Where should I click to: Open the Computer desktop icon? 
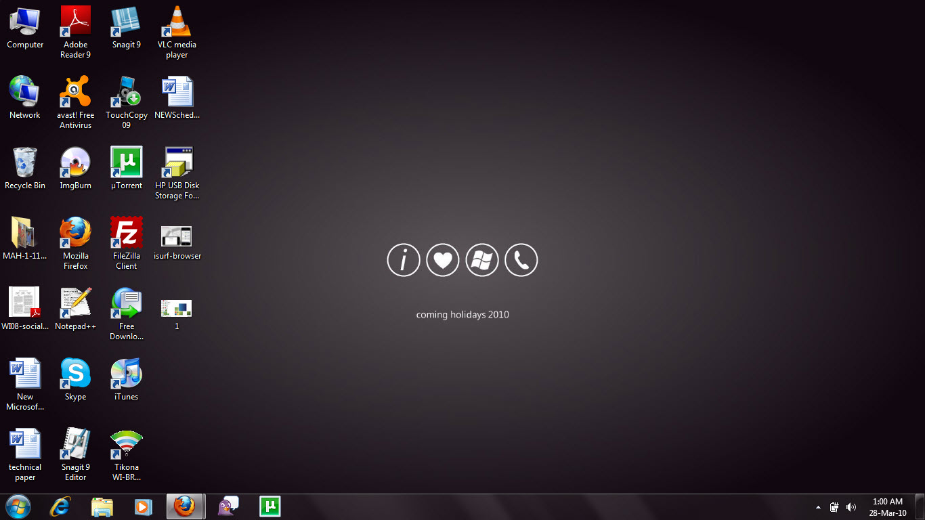[x=25, y=27]
